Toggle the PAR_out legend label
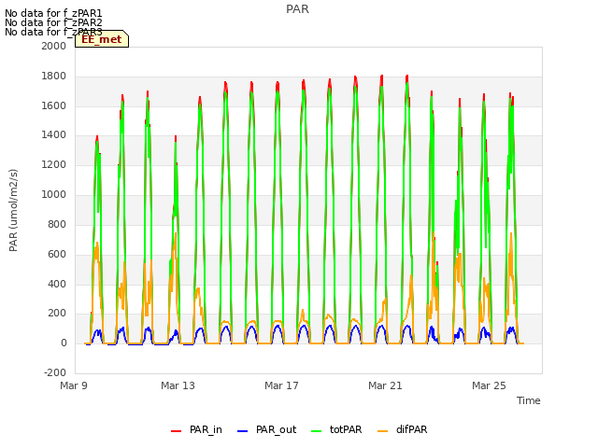Image resolution: width=598 pixels, height=448 pixels. (277, 429)
